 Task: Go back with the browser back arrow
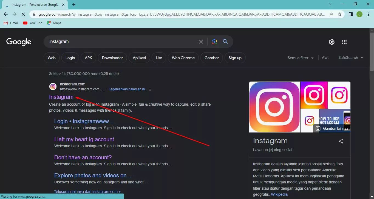[x=6, y=14]
